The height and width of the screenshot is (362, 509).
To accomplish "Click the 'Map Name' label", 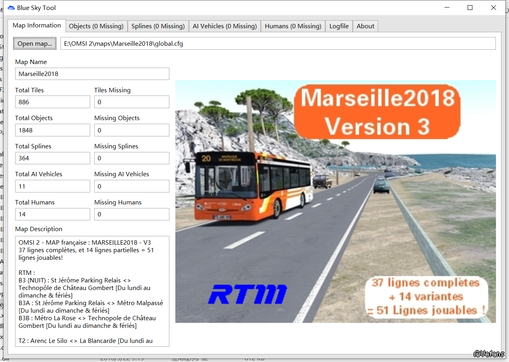I will coord(31,62).
